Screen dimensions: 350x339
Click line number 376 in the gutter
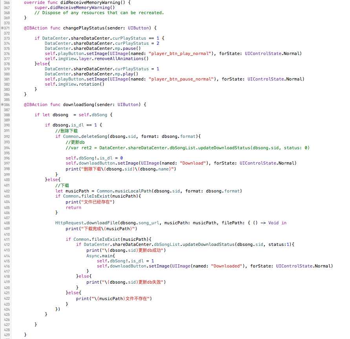click(7, 54)
